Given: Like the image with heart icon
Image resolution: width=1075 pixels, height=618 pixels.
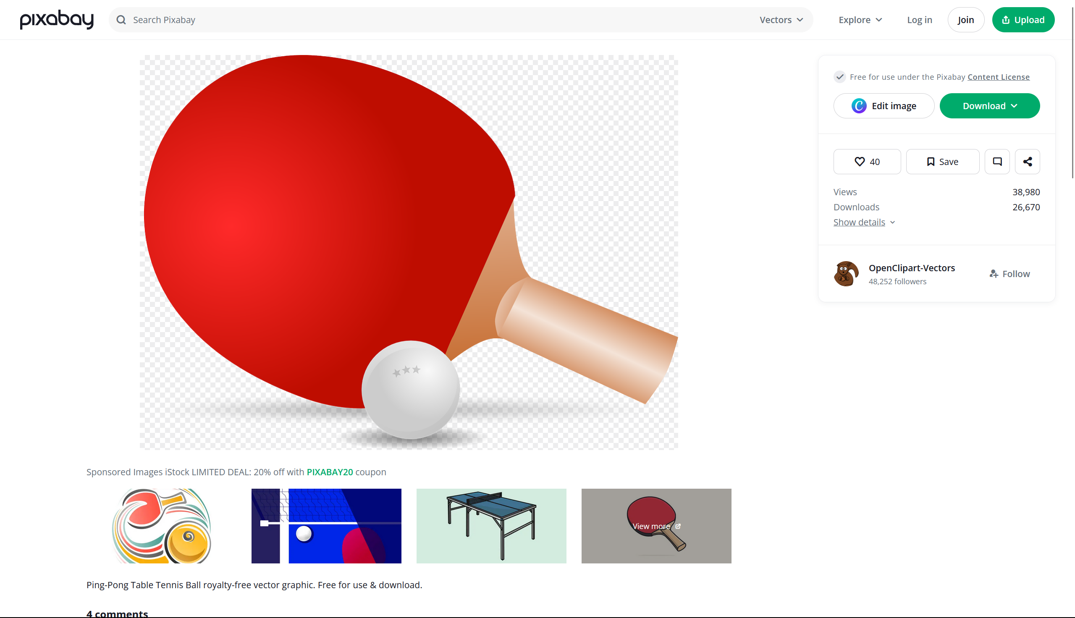Looking at the screenshot, I should [x=867, y=162].
